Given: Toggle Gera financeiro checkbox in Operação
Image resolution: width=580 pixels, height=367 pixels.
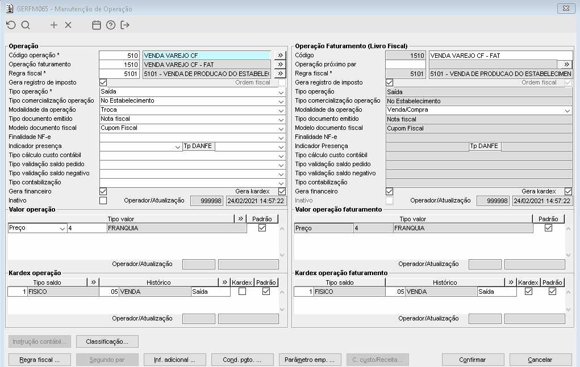Looking at the screenshot, I should click(x=103, y=191).
